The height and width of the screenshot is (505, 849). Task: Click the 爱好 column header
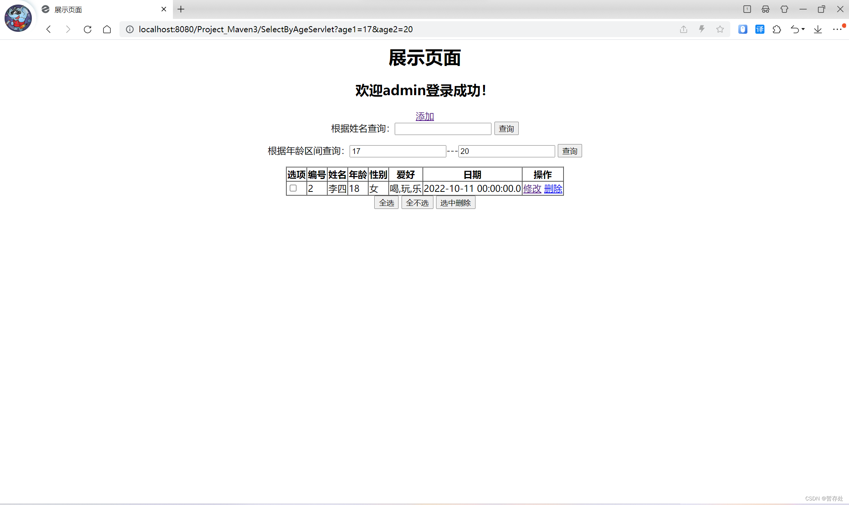(x=406, y=174)
